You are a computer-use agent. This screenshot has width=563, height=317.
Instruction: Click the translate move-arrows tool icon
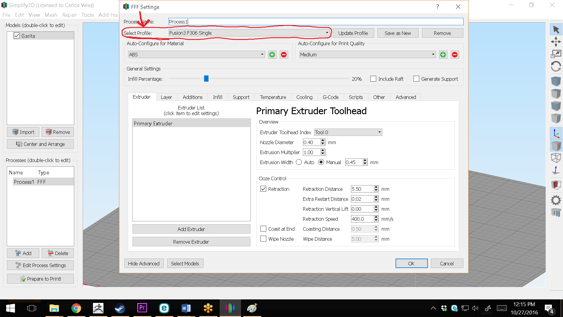556,42
